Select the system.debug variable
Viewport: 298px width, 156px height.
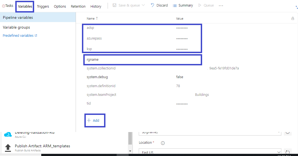pyautogui.click(x=97, y=77)
